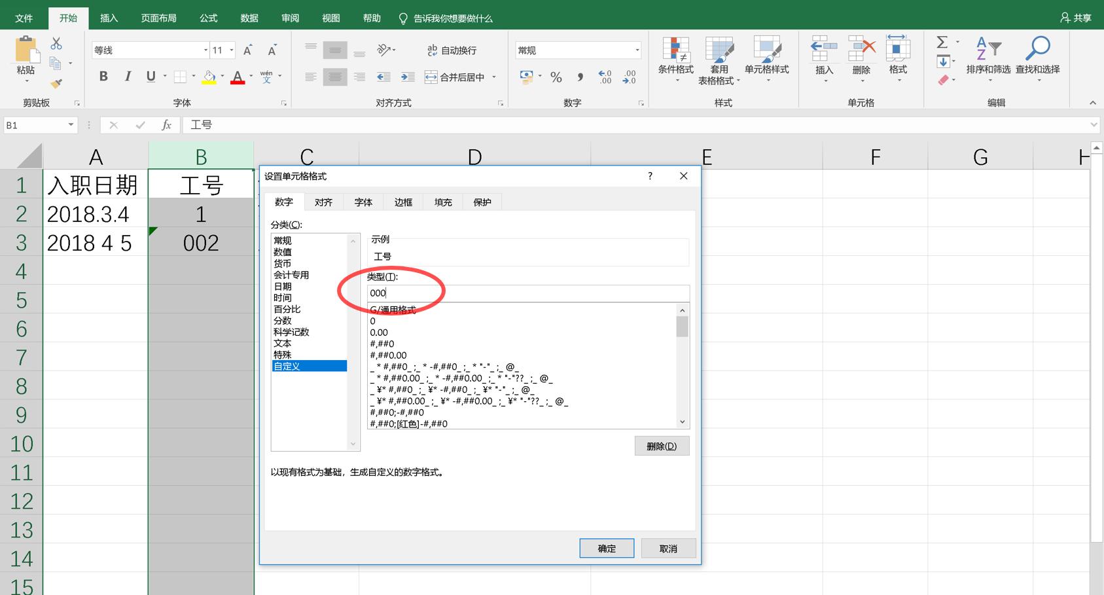
Task: Open the 公式 ribbon tab
Action: point(208,18)
